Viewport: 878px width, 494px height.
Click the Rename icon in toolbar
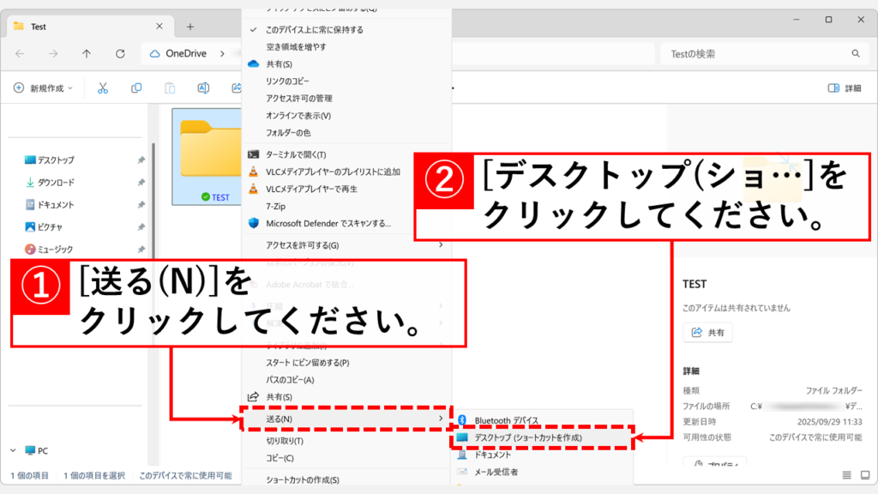pyautogui.click(x=203, y=88)
